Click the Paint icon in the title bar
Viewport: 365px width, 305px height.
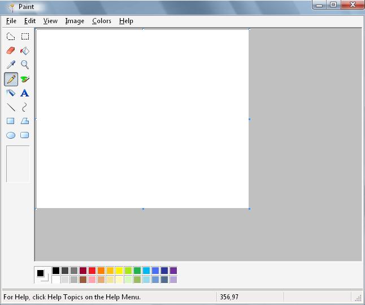click(x=11, y=7)
